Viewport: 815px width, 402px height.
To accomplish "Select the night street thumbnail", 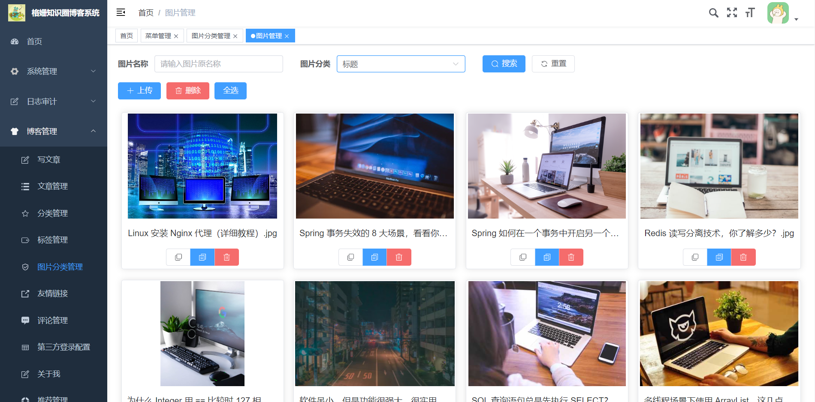I will point(374,333).
